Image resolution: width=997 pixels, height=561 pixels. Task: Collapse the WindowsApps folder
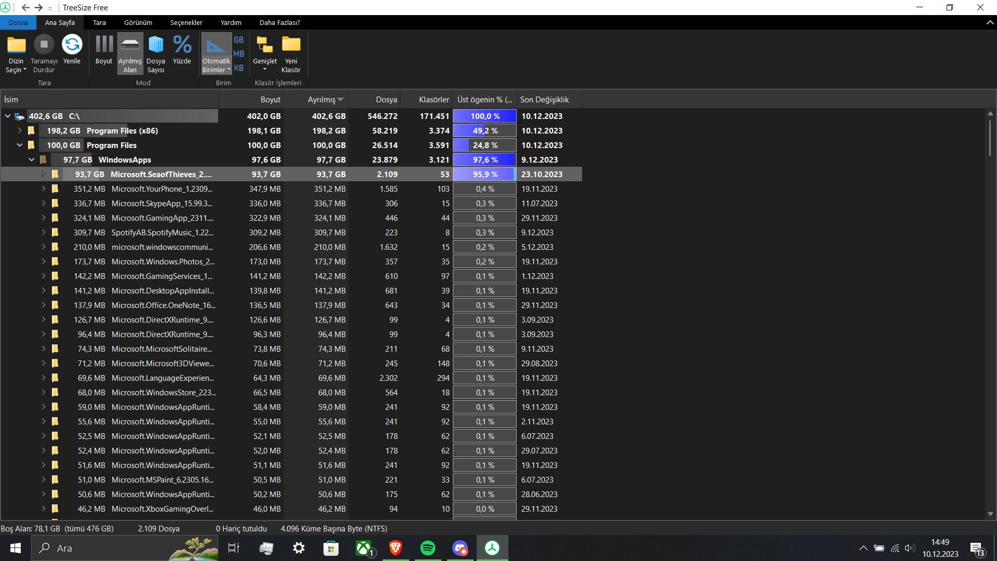32,159
